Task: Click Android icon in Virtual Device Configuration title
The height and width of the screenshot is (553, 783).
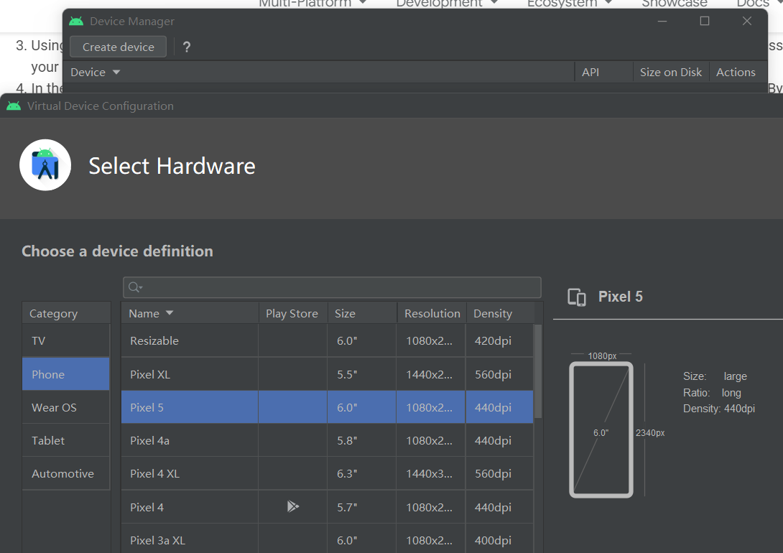Action: click(14, 106)
